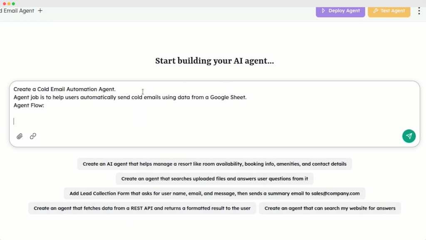This screenshot has height=240, width=426.
Task: Open the three-dot overflow menu
Action: pyautogui.click(x=419, y=11)
